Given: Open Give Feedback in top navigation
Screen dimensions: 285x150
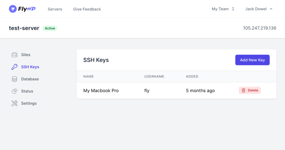Looking at the screenshot, I should point(87,9).
